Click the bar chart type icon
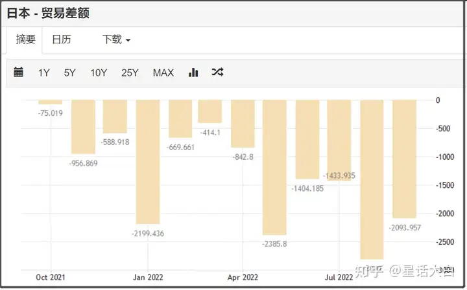Viewport: 467px width, 290px height. (193, 72)
